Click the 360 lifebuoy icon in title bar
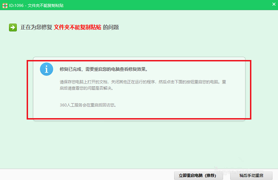278x180 pixels. click(5, 6)
